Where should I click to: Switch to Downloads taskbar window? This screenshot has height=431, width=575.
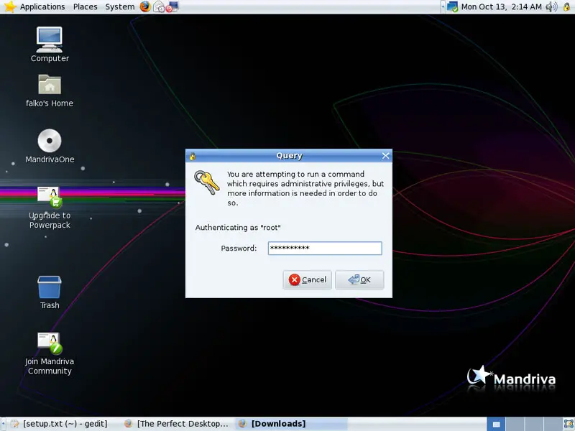coord(292,424)
